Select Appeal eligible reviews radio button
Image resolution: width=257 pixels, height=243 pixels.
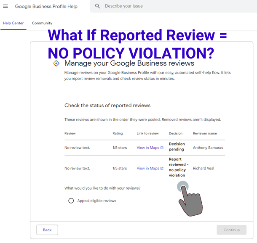pos(71,201)
